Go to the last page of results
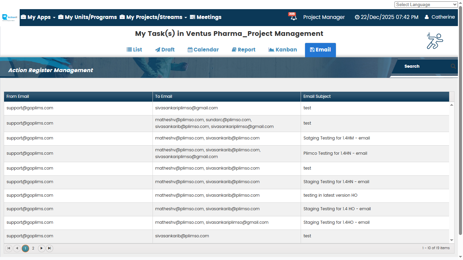 click(49, 248)
